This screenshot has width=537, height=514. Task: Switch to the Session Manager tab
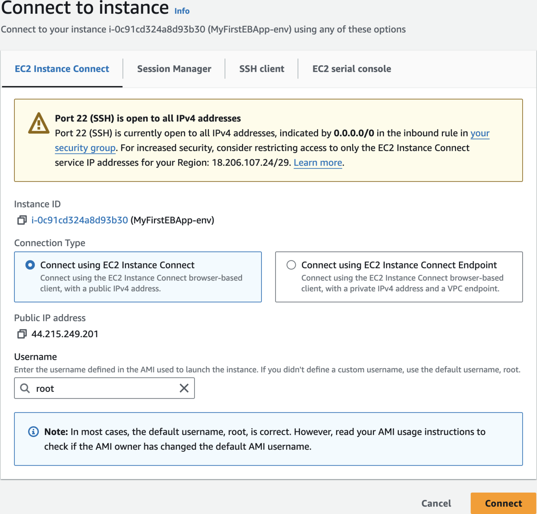coord(174,69)
